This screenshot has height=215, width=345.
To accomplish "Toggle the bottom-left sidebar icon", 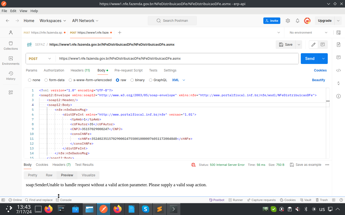I will click(x=3, y=200).
